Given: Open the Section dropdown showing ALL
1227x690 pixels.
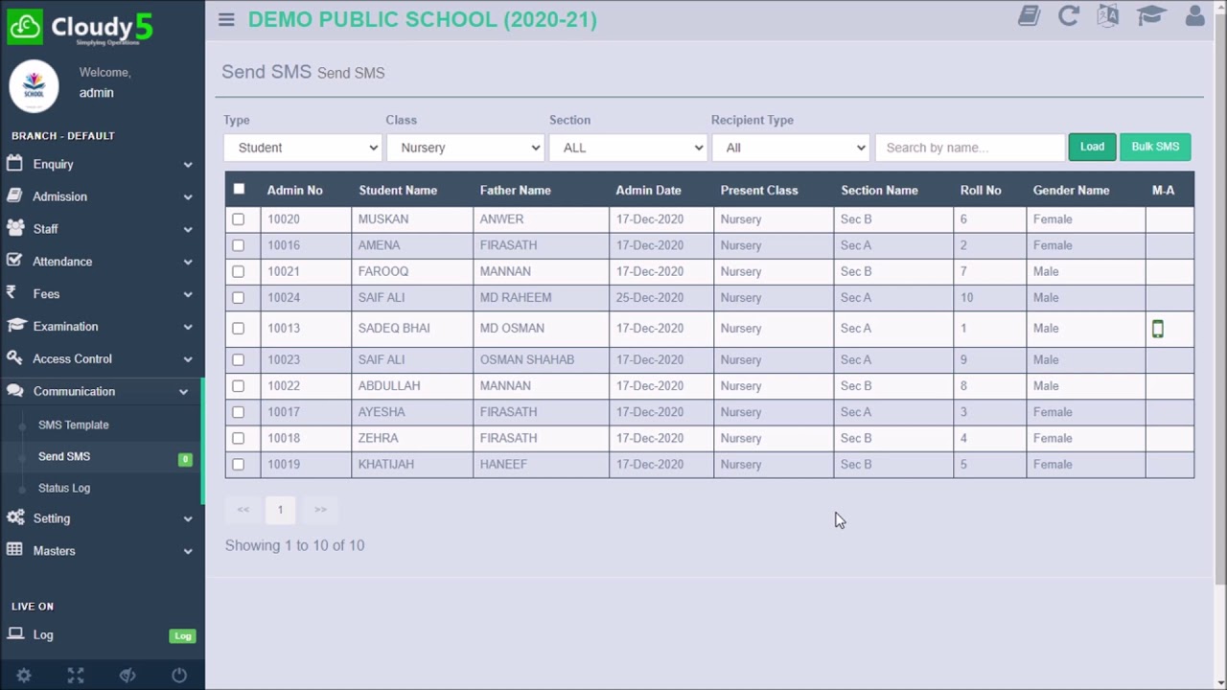Looking at the screenshot, I should [628, 148].
